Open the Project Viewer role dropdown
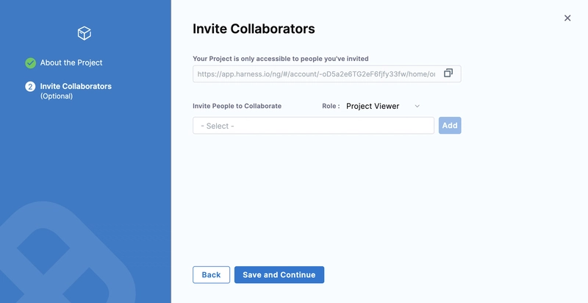Screen dimensions: 588x303 click(x=382, y=106)
